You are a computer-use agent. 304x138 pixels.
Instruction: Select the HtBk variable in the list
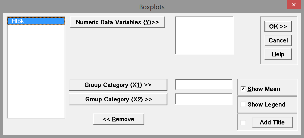pyautogui.click(x=35, y=21)
